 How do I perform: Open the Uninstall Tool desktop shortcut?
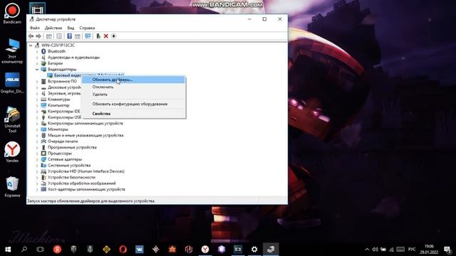(x=12, y=119)
